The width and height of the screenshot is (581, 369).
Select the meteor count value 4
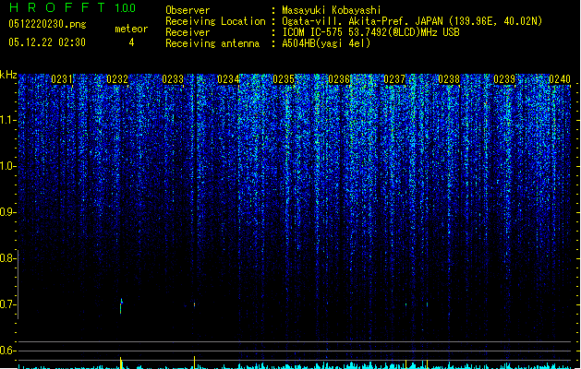(131, 42)
